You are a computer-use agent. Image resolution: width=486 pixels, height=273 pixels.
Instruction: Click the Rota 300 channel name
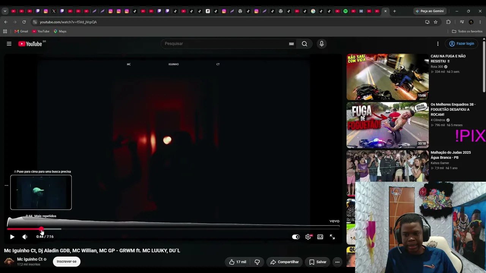(437, 67)
